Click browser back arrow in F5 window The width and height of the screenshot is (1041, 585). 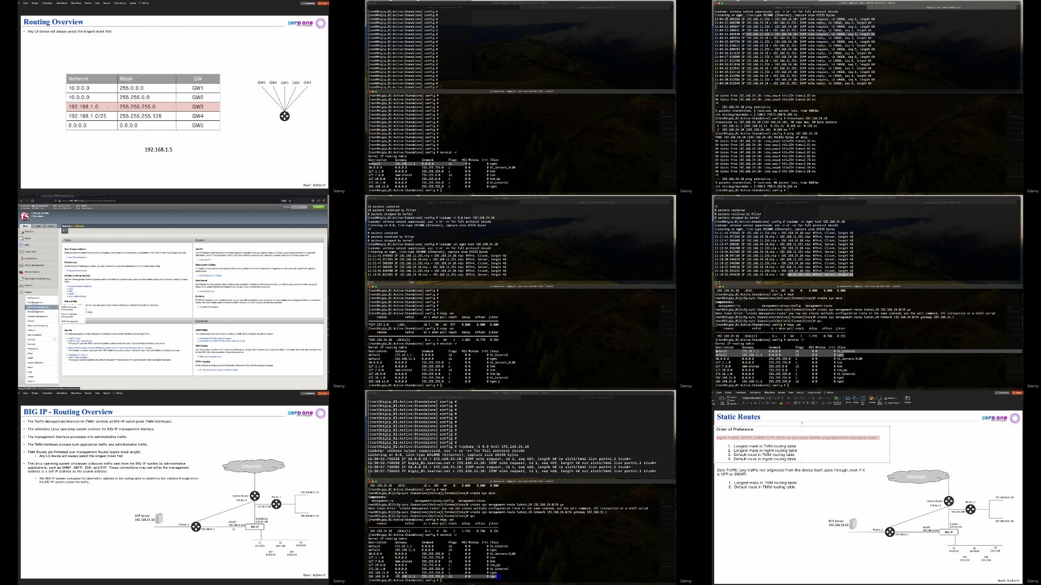(21, 201)
